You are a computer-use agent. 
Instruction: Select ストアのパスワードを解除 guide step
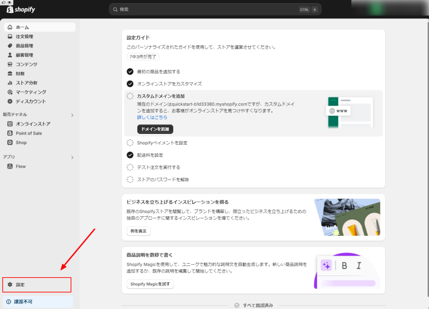pos(163,180)
